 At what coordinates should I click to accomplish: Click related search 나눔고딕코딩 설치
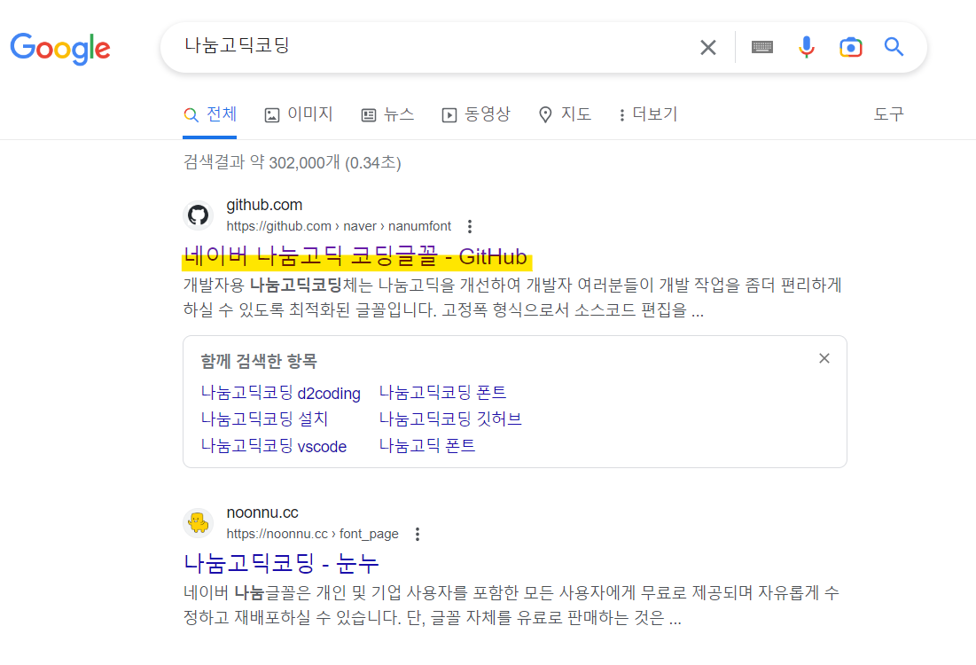pos(264,419)
